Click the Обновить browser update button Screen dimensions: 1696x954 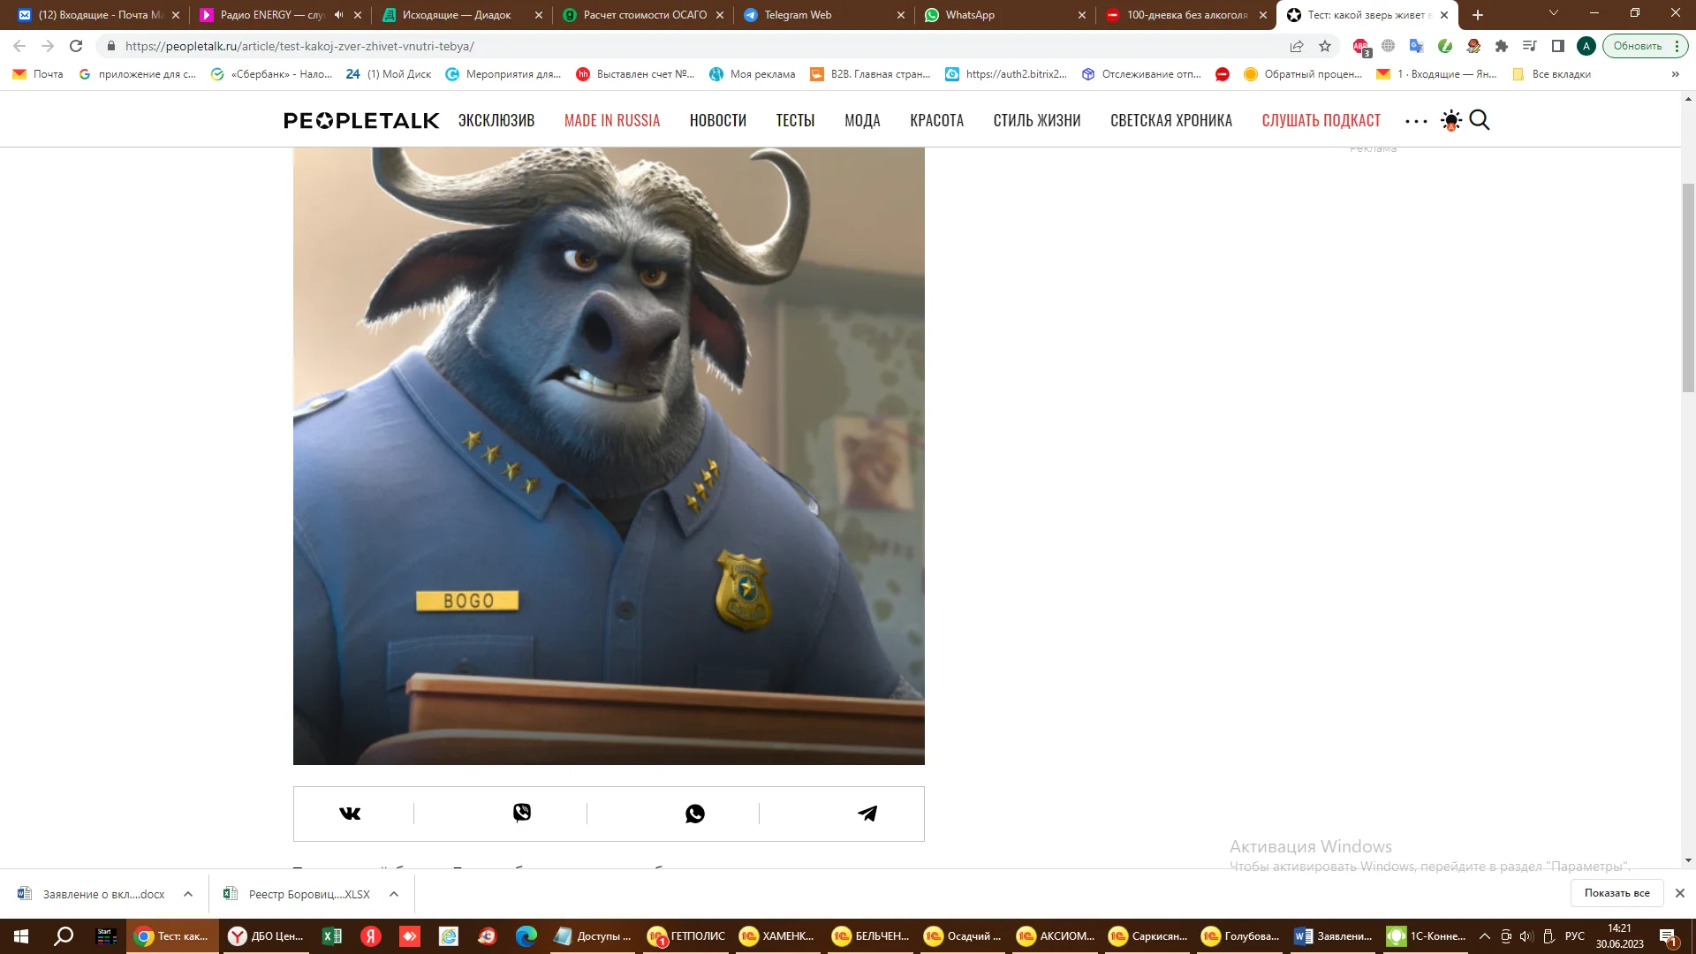pos(1637,46)
